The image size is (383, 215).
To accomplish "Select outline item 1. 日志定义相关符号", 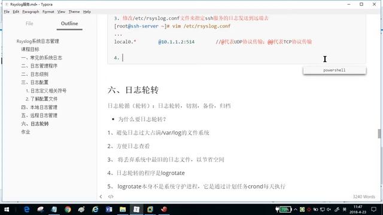I will [46, 91].
